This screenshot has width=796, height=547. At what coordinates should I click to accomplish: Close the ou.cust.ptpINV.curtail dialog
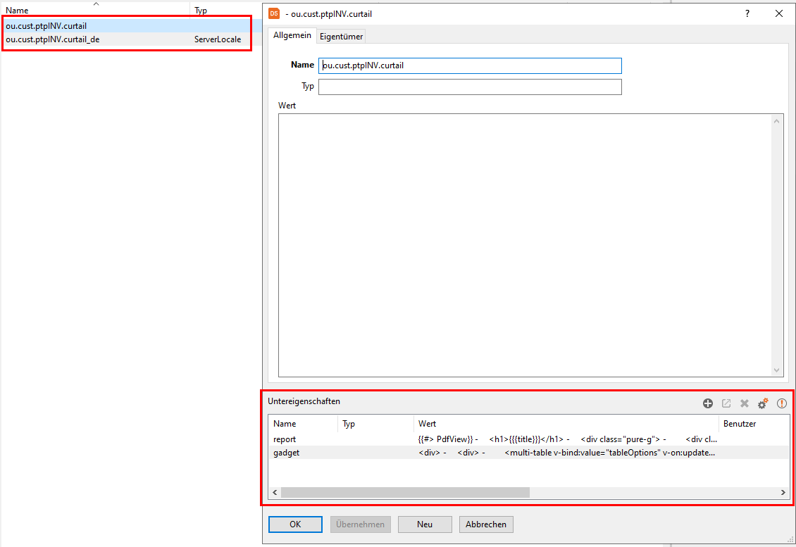(x=778, y=13)
